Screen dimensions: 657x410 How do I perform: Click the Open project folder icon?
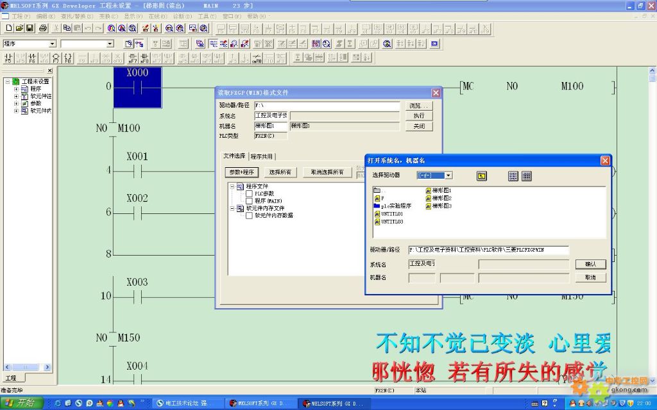(x=19, y=28)
